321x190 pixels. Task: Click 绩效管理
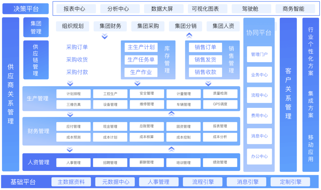pos(220,163)
